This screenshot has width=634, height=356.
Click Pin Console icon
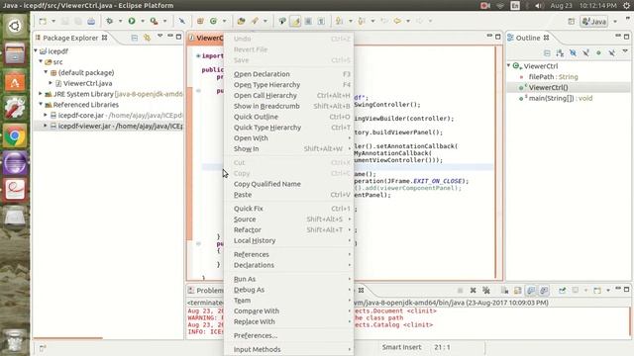click(562, 290)
